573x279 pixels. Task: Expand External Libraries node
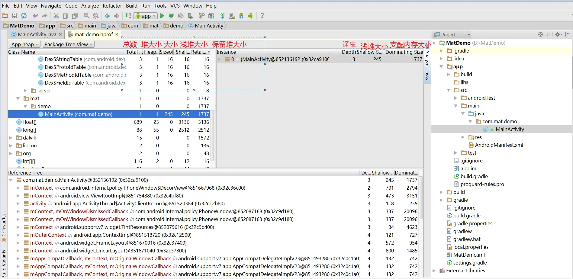[434, 271]
